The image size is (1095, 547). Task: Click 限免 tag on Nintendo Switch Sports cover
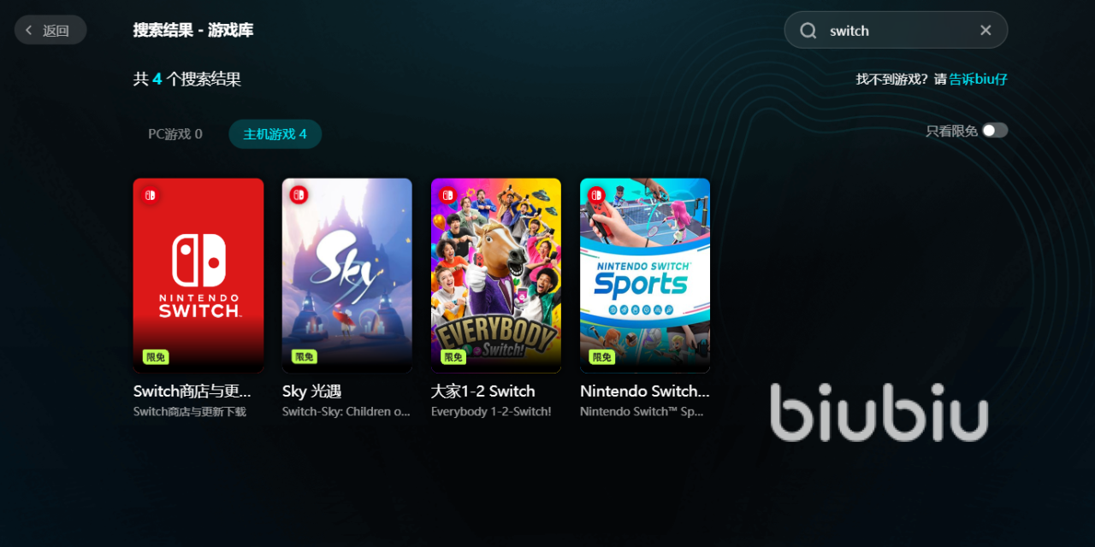[601, 357]
